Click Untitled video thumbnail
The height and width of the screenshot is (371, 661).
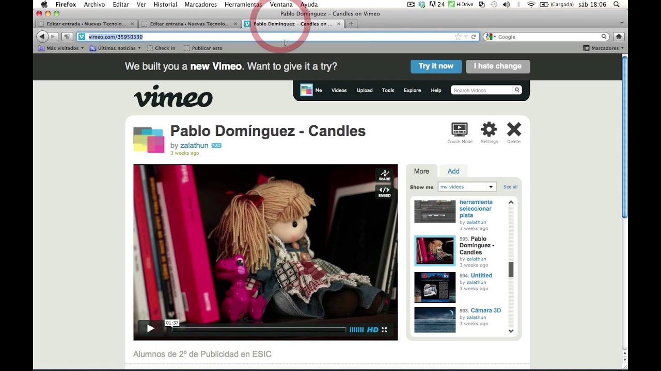point(435,288)
